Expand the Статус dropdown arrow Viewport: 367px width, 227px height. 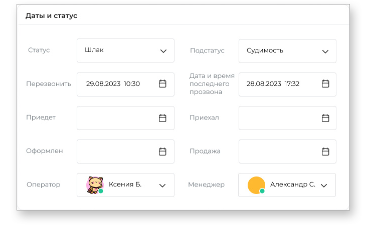coord(163,51)
